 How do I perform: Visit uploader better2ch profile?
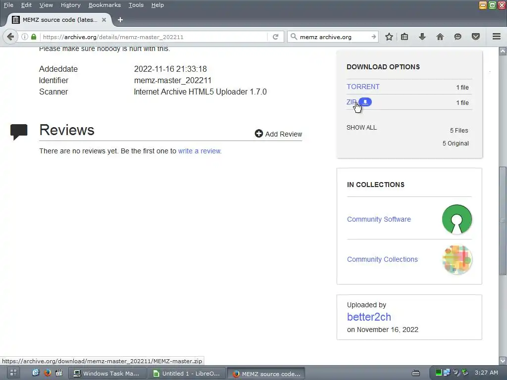tap(369, 317)
